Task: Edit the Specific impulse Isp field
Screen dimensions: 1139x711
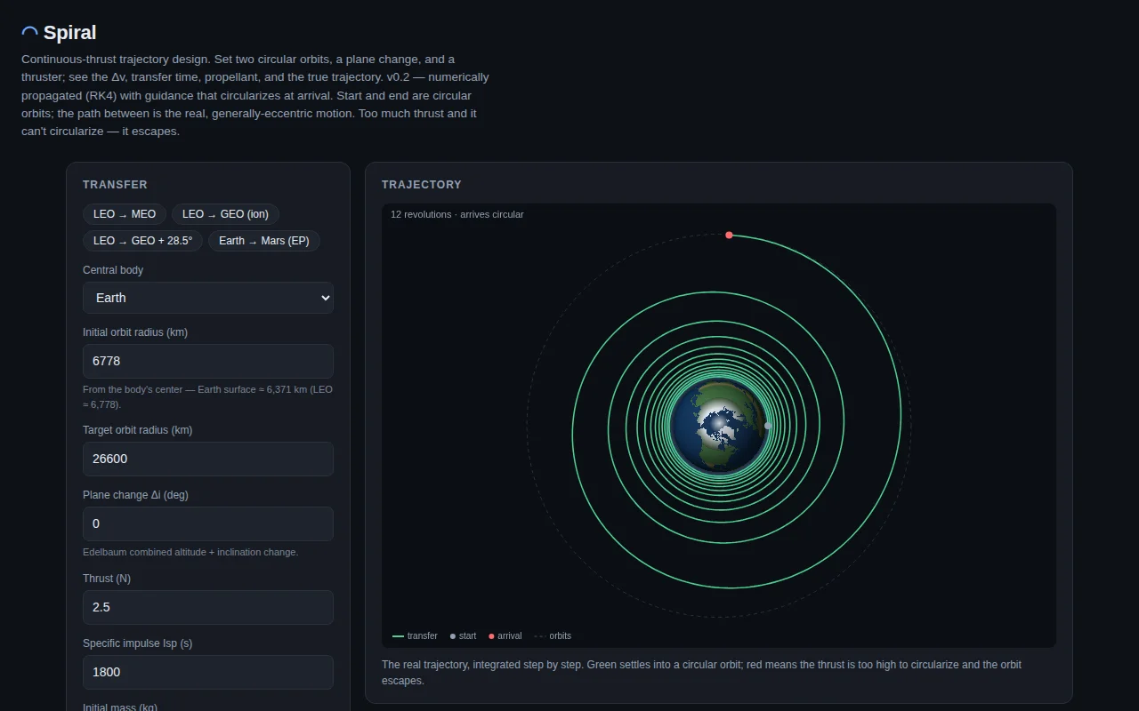Action: click(208, 673)
